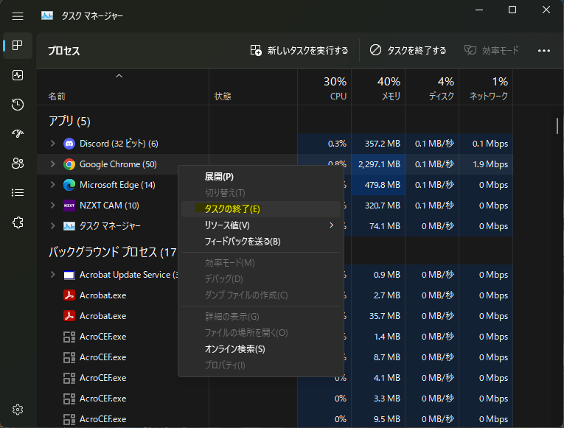Click the NZXT CAM app icon
Viewport: 564px width, 428px height.
click(x=69, y=206)
